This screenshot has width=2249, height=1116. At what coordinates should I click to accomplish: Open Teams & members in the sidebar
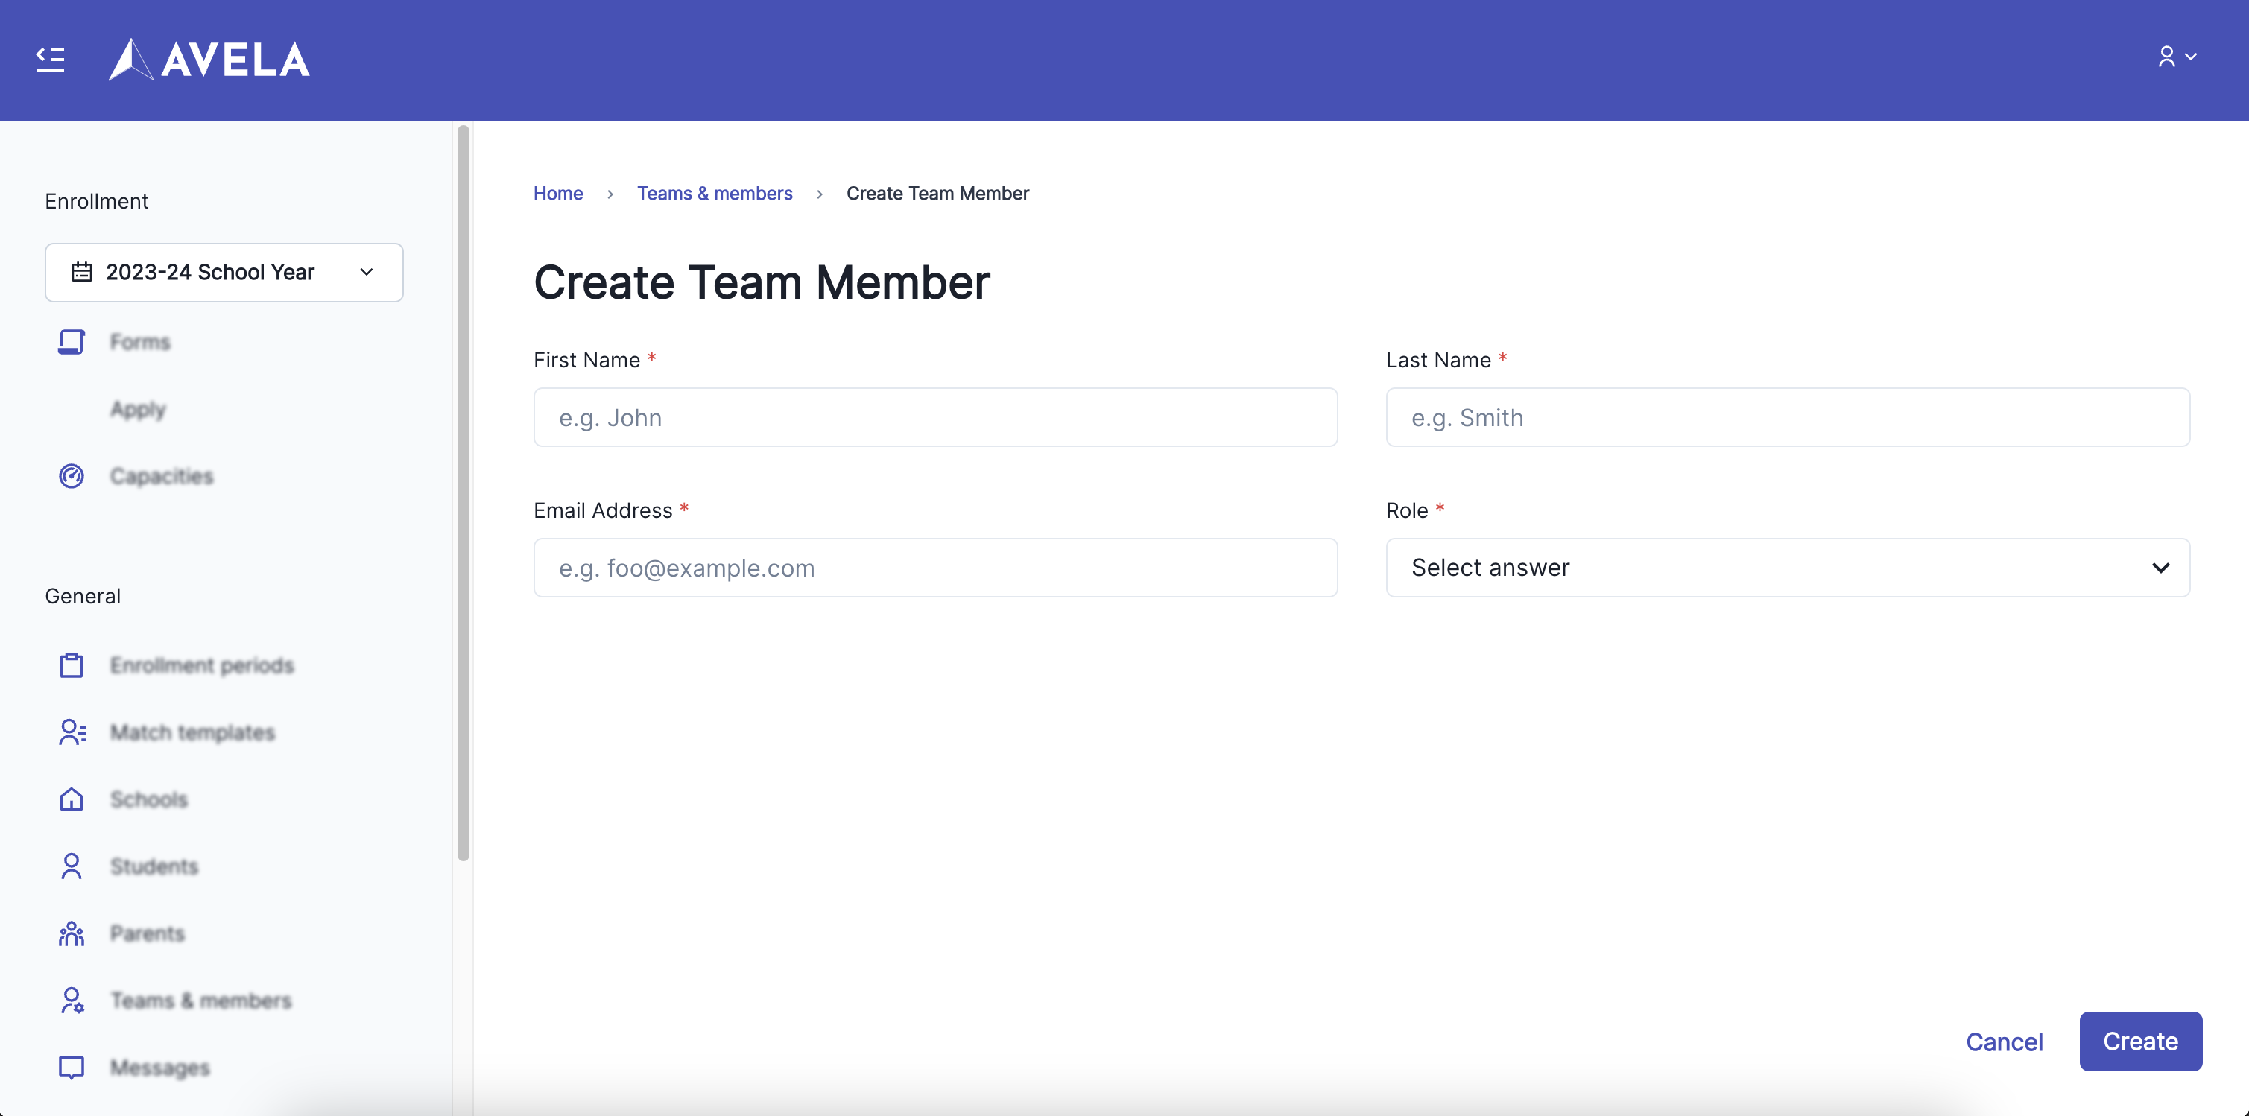pos(200,1000)
